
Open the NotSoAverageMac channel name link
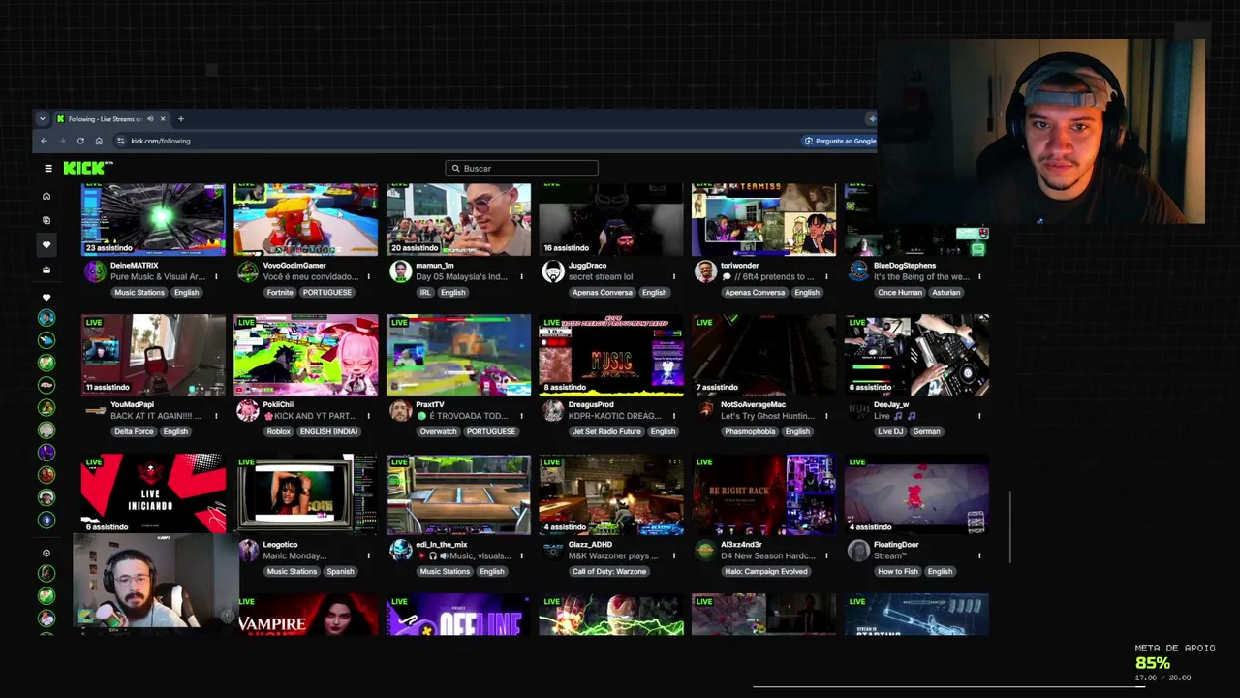753,404
